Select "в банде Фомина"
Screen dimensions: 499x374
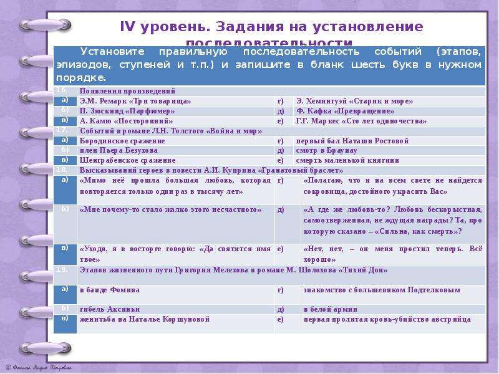(110, 290)
